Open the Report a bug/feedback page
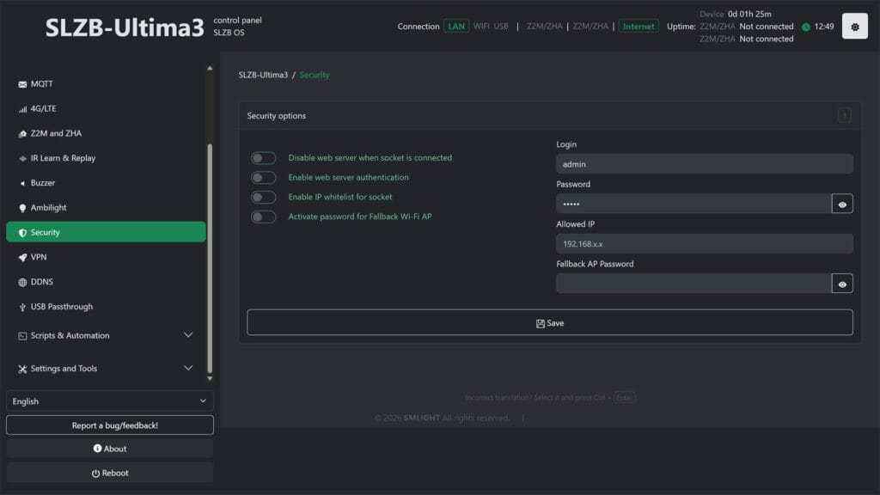The width and height of the screenshot is (880, 495). pos(109,424)
